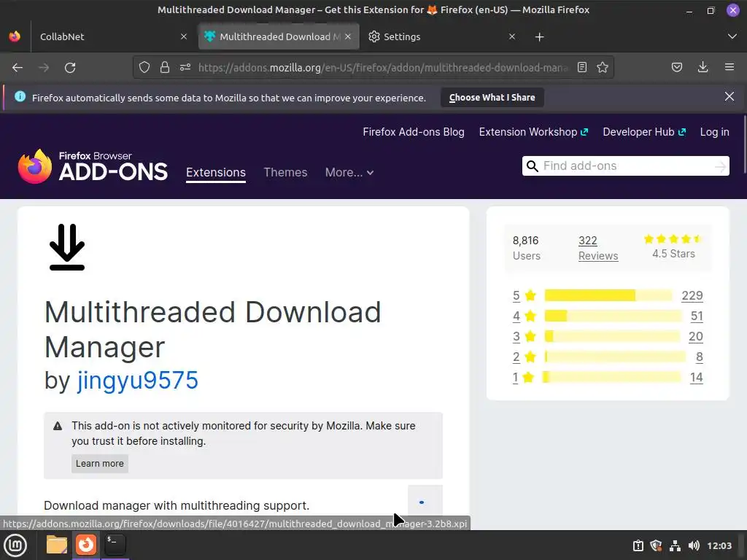Click the 4.5 Stars rating text
The image size is (747, 560).
[x=673, y=254]
